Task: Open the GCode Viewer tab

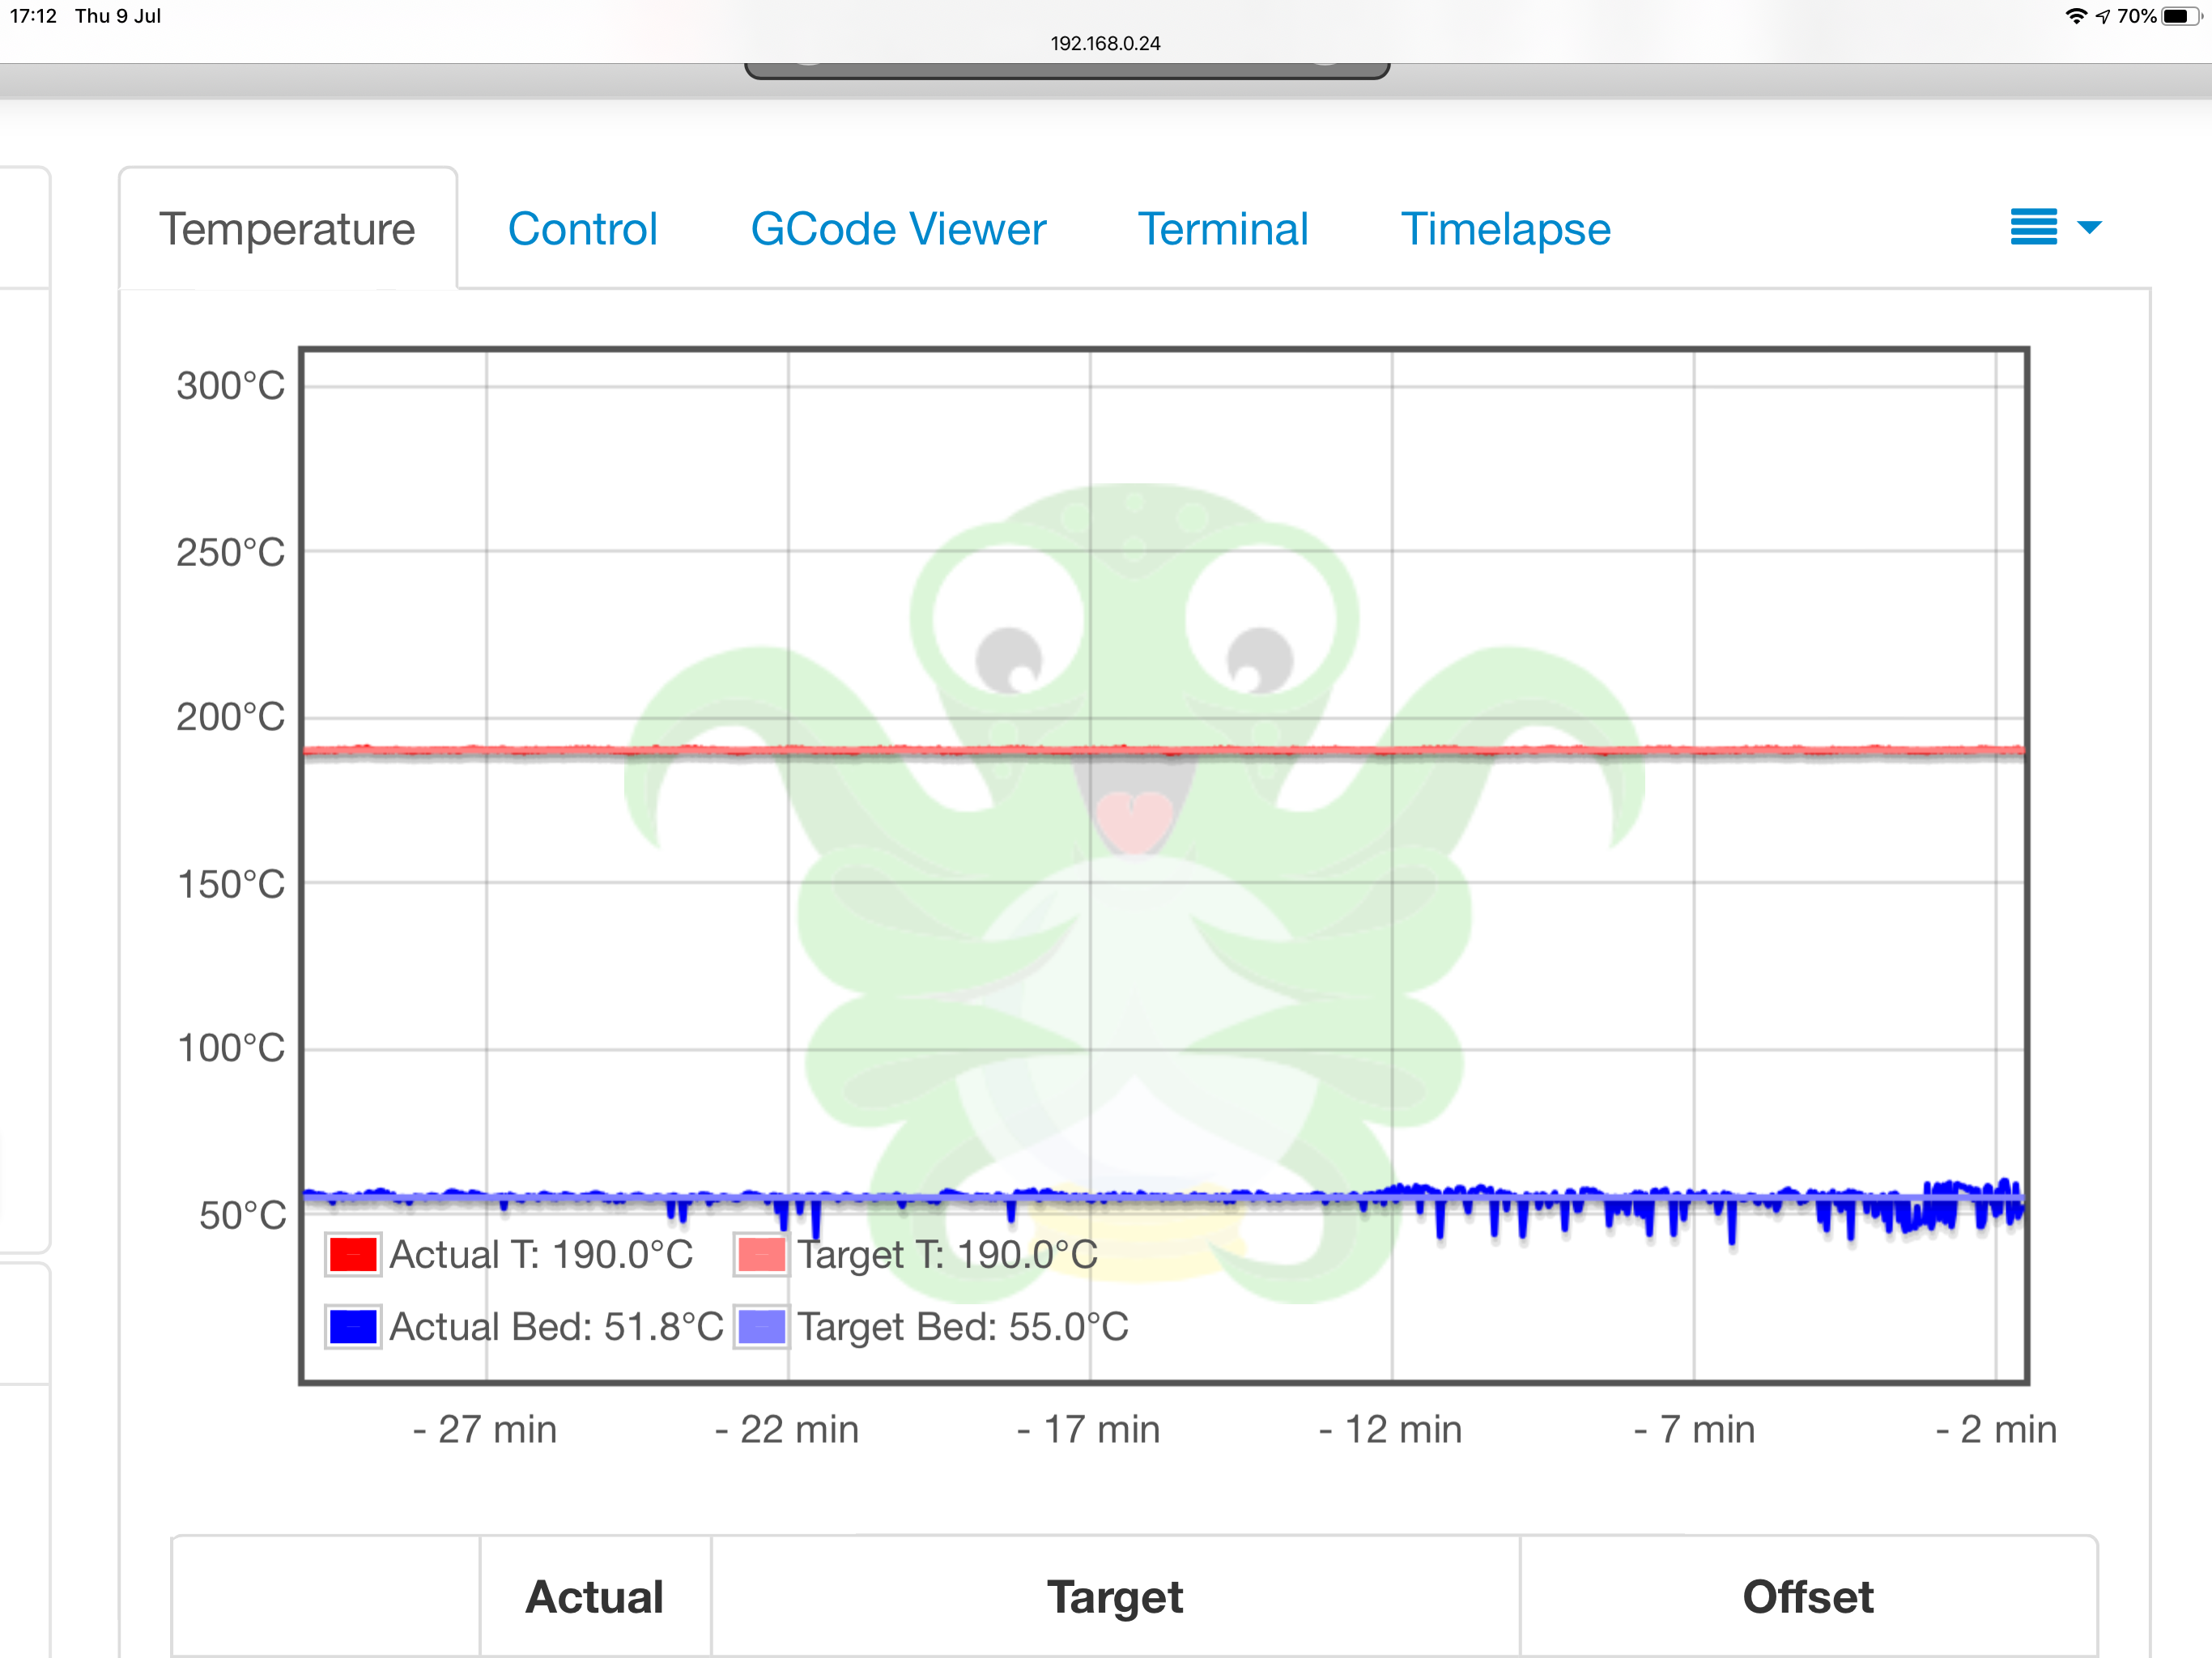Action: pos(898,229)
